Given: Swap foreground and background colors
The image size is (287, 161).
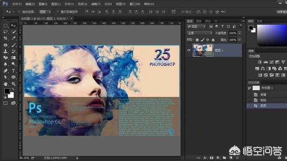Looking at the screenshot, I should [x=13, y=89].
